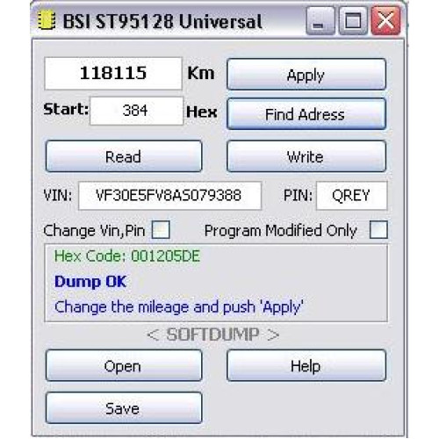
Task: Click into the PIN field showing QREY
Action: click(351, 196)
